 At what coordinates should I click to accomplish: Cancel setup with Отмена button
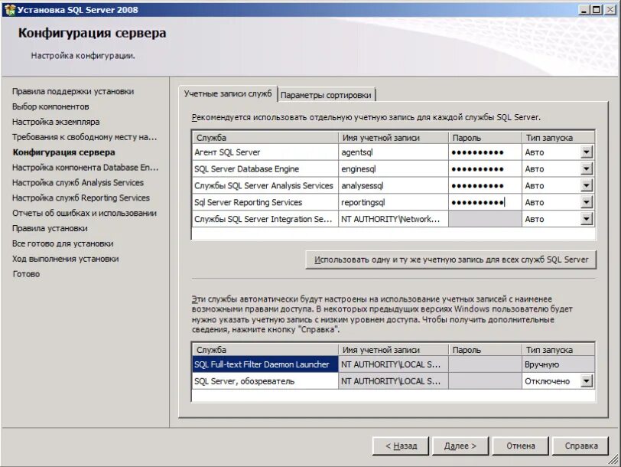520,446
